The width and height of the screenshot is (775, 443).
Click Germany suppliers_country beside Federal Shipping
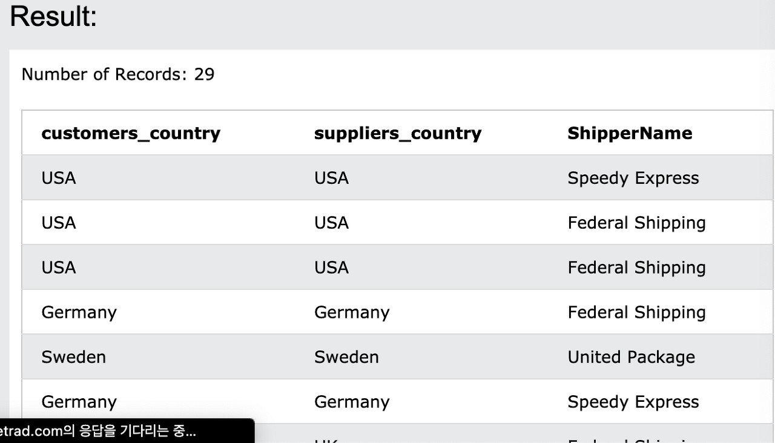pos(352,312)
